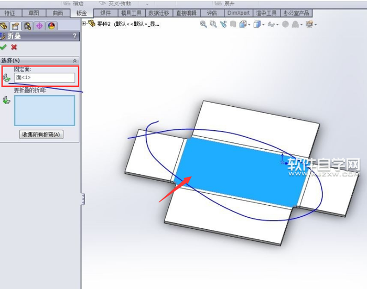The height and width of the screenshot is (289, 367).
Task: Cancel the fold with red X
Action: (14, 47)
